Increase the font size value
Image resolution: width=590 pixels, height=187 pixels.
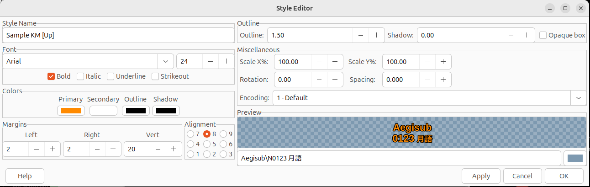pos(226,61)
